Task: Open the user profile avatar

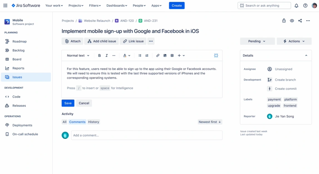Action: pyautogui.click(x=314, y=6)
